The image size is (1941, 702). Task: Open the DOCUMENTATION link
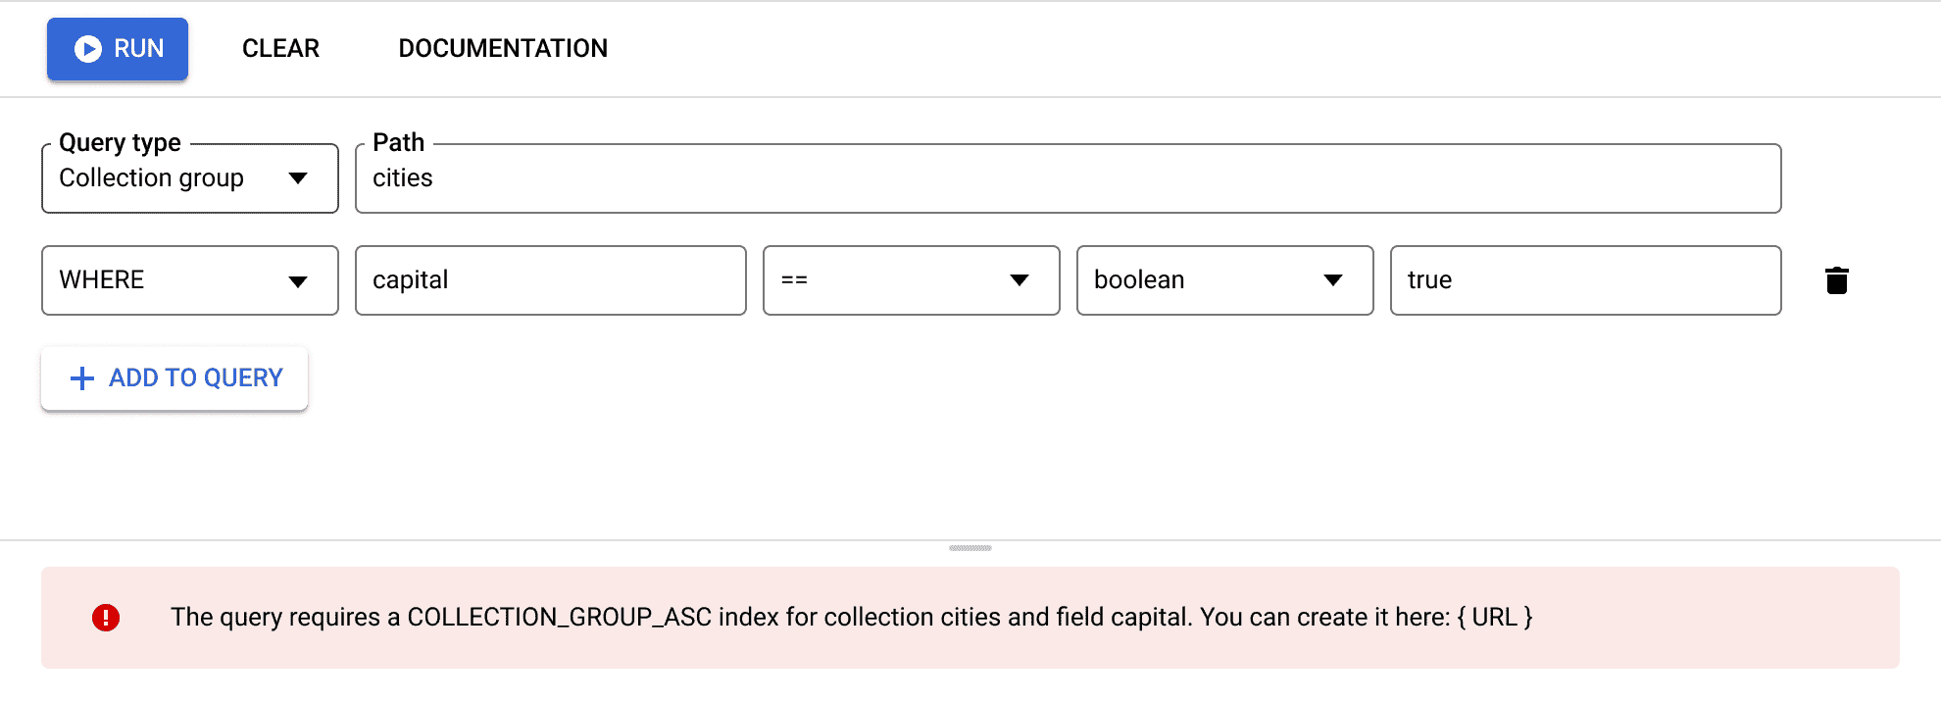pyautogui.click(x=503, y=49)
